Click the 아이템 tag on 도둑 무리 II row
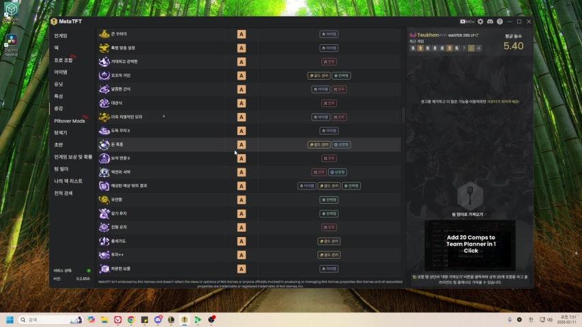 (329, 131)
